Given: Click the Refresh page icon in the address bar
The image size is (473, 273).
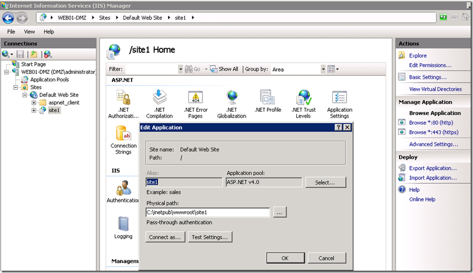Looking at the screenshot, I should (x=443, y=17).
